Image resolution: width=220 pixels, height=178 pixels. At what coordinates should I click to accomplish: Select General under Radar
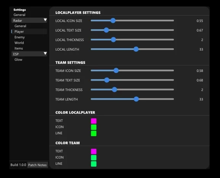[20, 26]
